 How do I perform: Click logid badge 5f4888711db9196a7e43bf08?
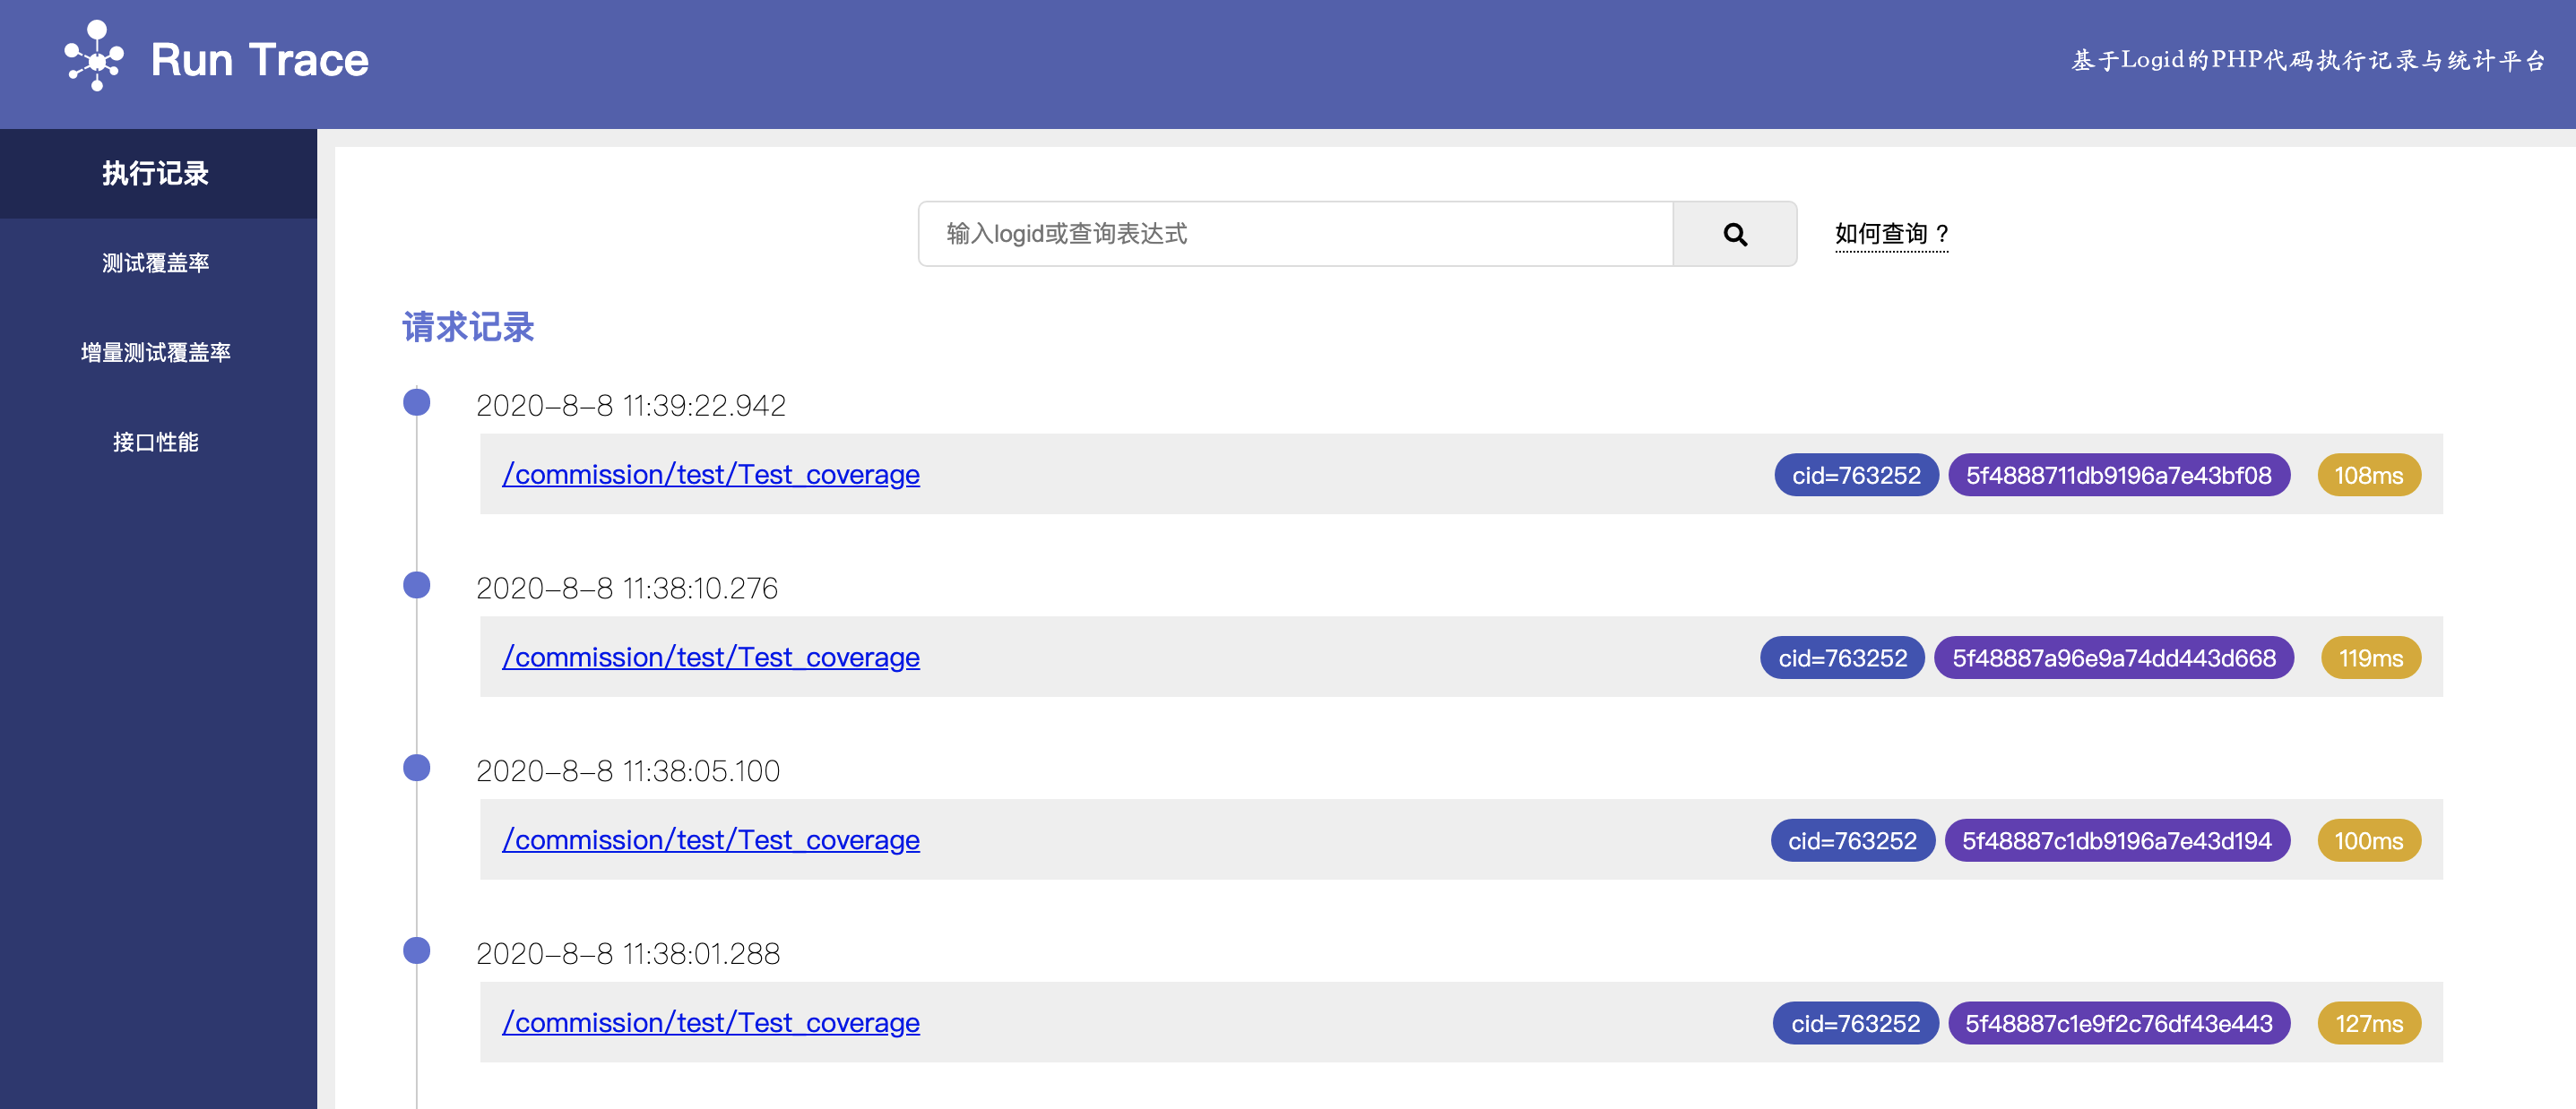pos(2118,476)
